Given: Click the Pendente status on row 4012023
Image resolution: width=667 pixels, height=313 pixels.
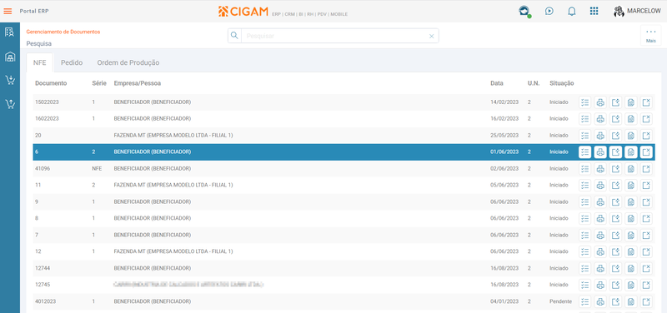Looking at the screenshot, I should click(x=560, y=301).
